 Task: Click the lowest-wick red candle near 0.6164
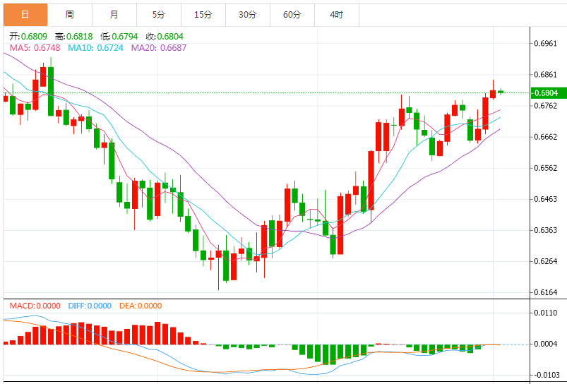coord(218,268)
